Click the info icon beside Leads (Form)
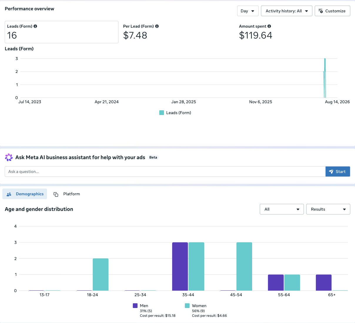The image size is (355, 323). [35, 26]
